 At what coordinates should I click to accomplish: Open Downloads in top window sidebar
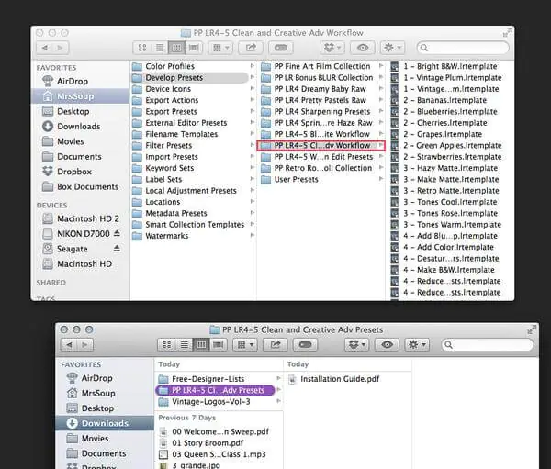72,127
